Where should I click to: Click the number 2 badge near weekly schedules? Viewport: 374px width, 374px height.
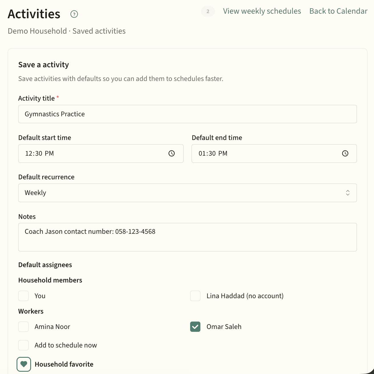click(x=208, y=11)
